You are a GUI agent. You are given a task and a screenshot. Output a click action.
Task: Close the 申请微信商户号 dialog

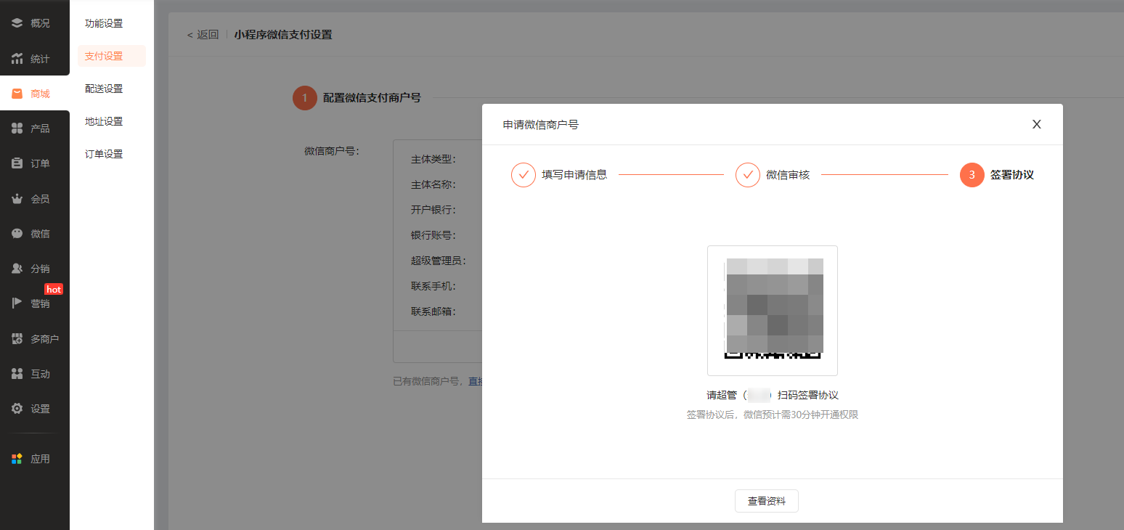pos(1036,124)
